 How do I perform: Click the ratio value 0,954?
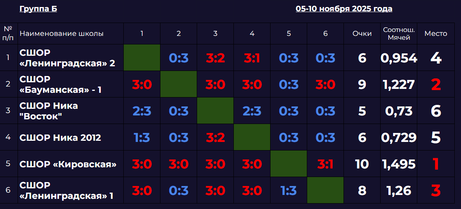click(x=399, y=58)
